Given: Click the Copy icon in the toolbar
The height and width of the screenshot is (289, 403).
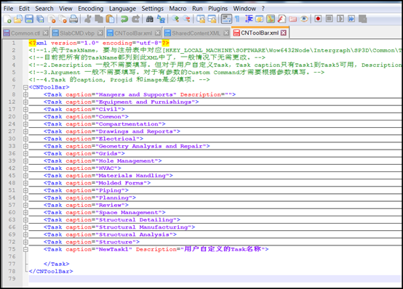Looking at the screenshot, I should [99, 19].
